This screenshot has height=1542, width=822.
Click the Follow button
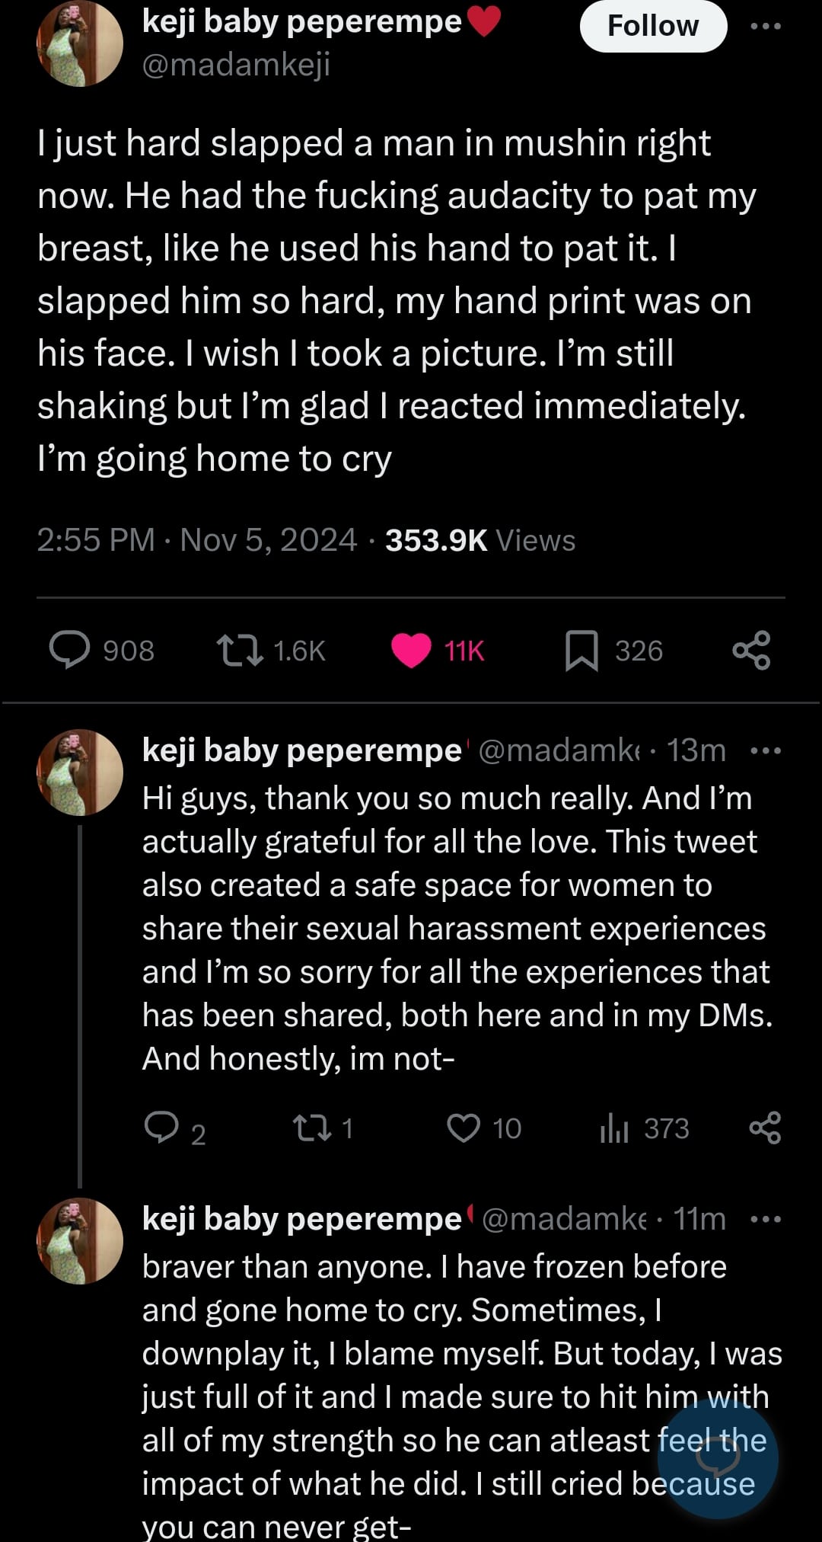[652, 27]
